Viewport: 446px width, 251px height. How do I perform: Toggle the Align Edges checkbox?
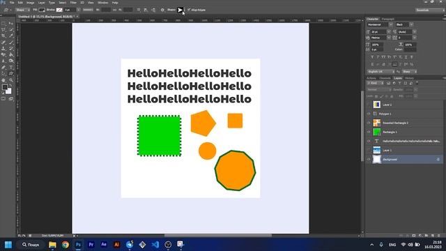(x=189, y=10)
